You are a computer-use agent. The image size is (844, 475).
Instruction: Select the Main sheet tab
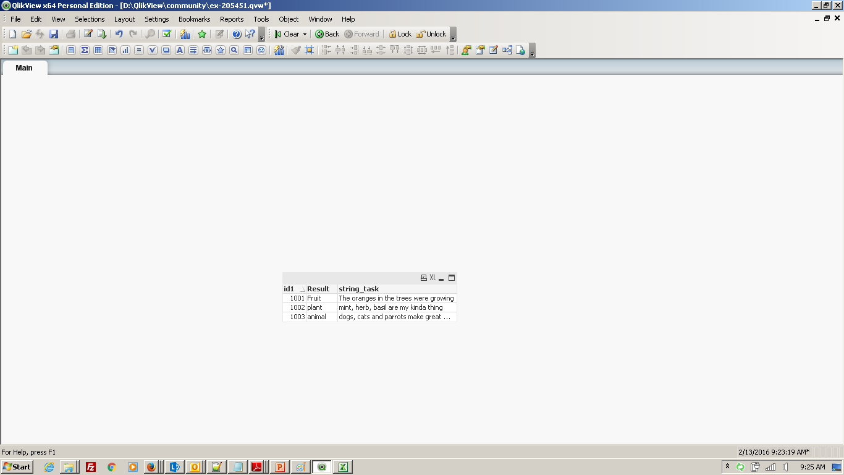[24, 68]
